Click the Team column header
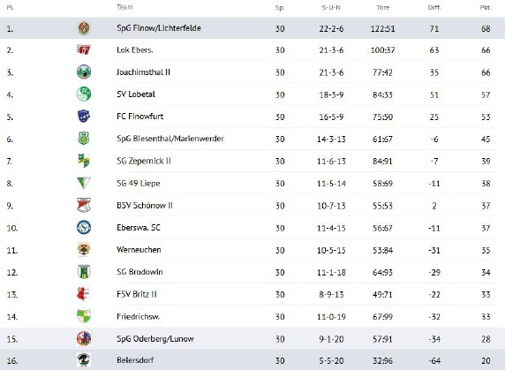Image resolution: width=505 pixels, height=370 pixels. 124,7
